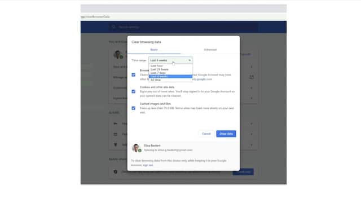Click the shield icon in Safety check
The width and height of the screenshot is (361, 203).
[x=116, y=171]
